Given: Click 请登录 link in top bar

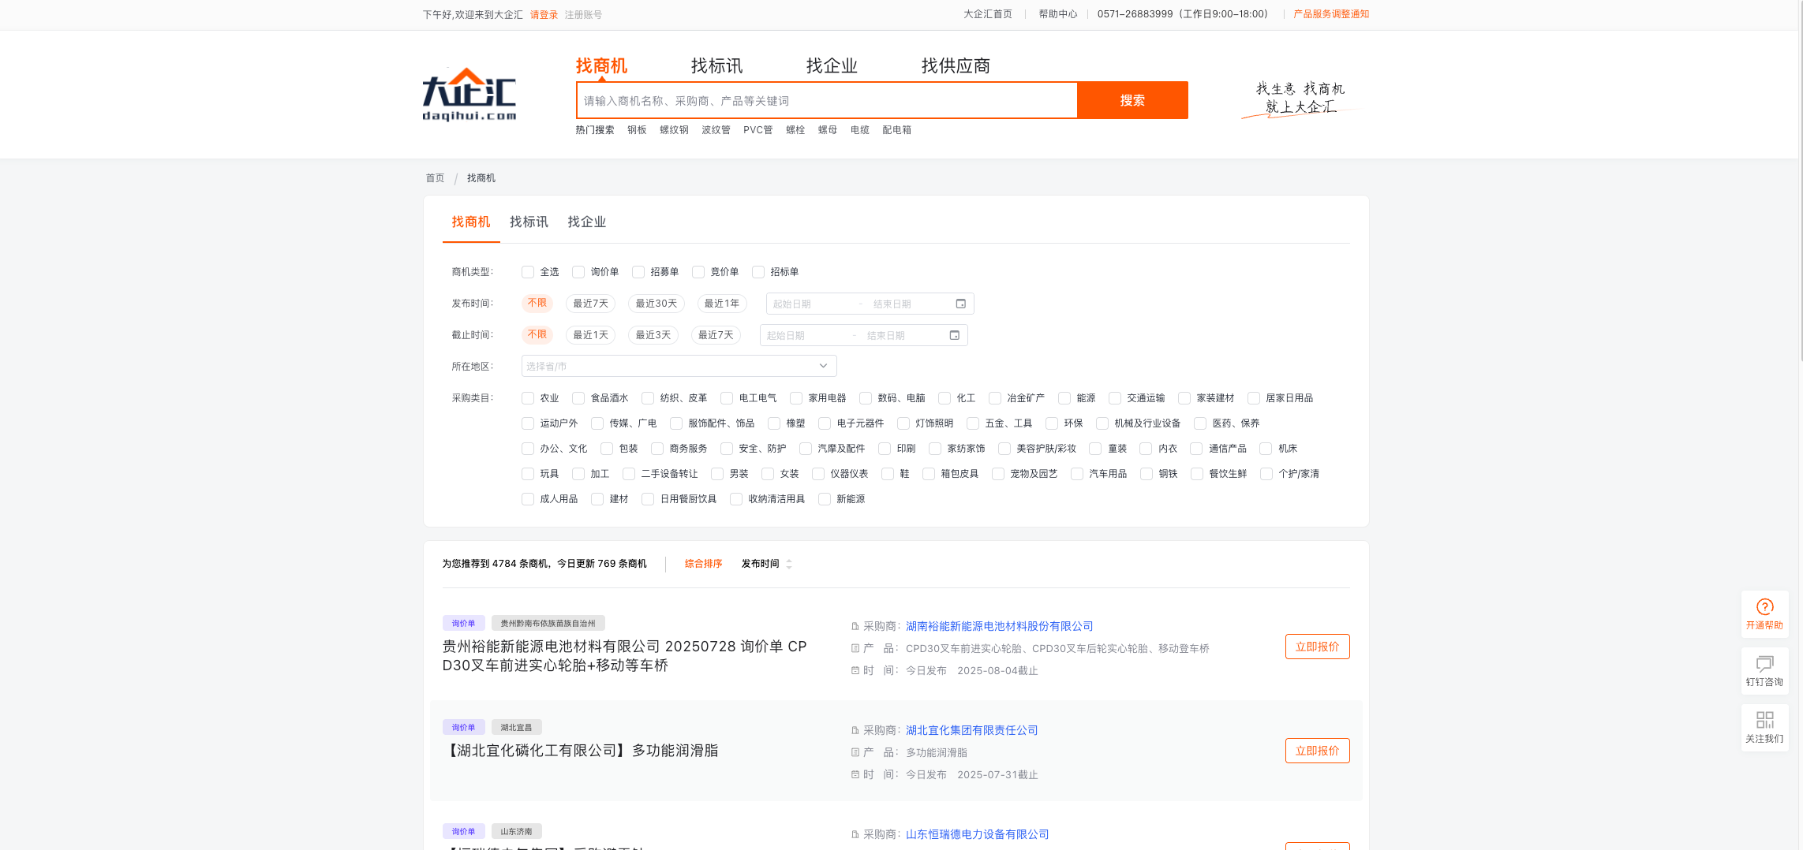Looking at the screenshot, I should click(x=544, y=14).
